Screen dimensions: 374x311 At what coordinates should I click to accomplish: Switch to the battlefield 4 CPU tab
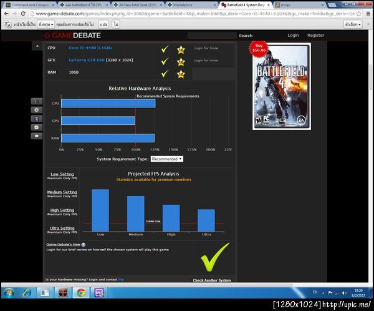coord(84,5)
